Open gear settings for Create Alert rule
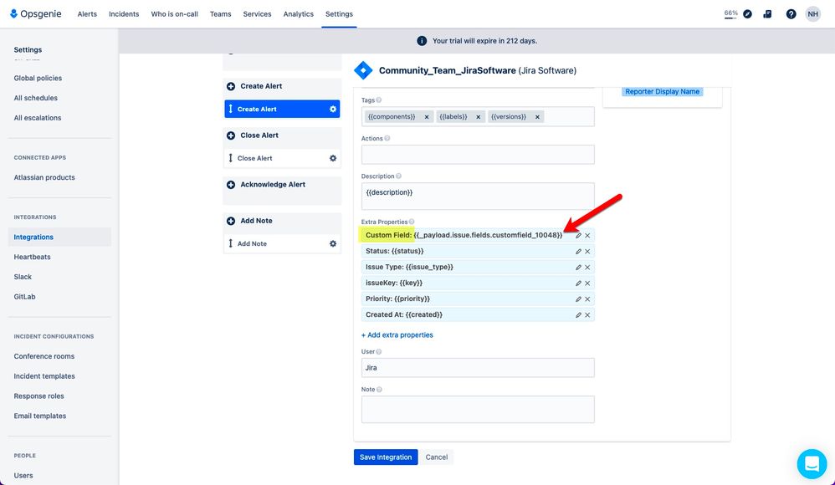This screenshot has height=485, width=835. click(333, 110)
